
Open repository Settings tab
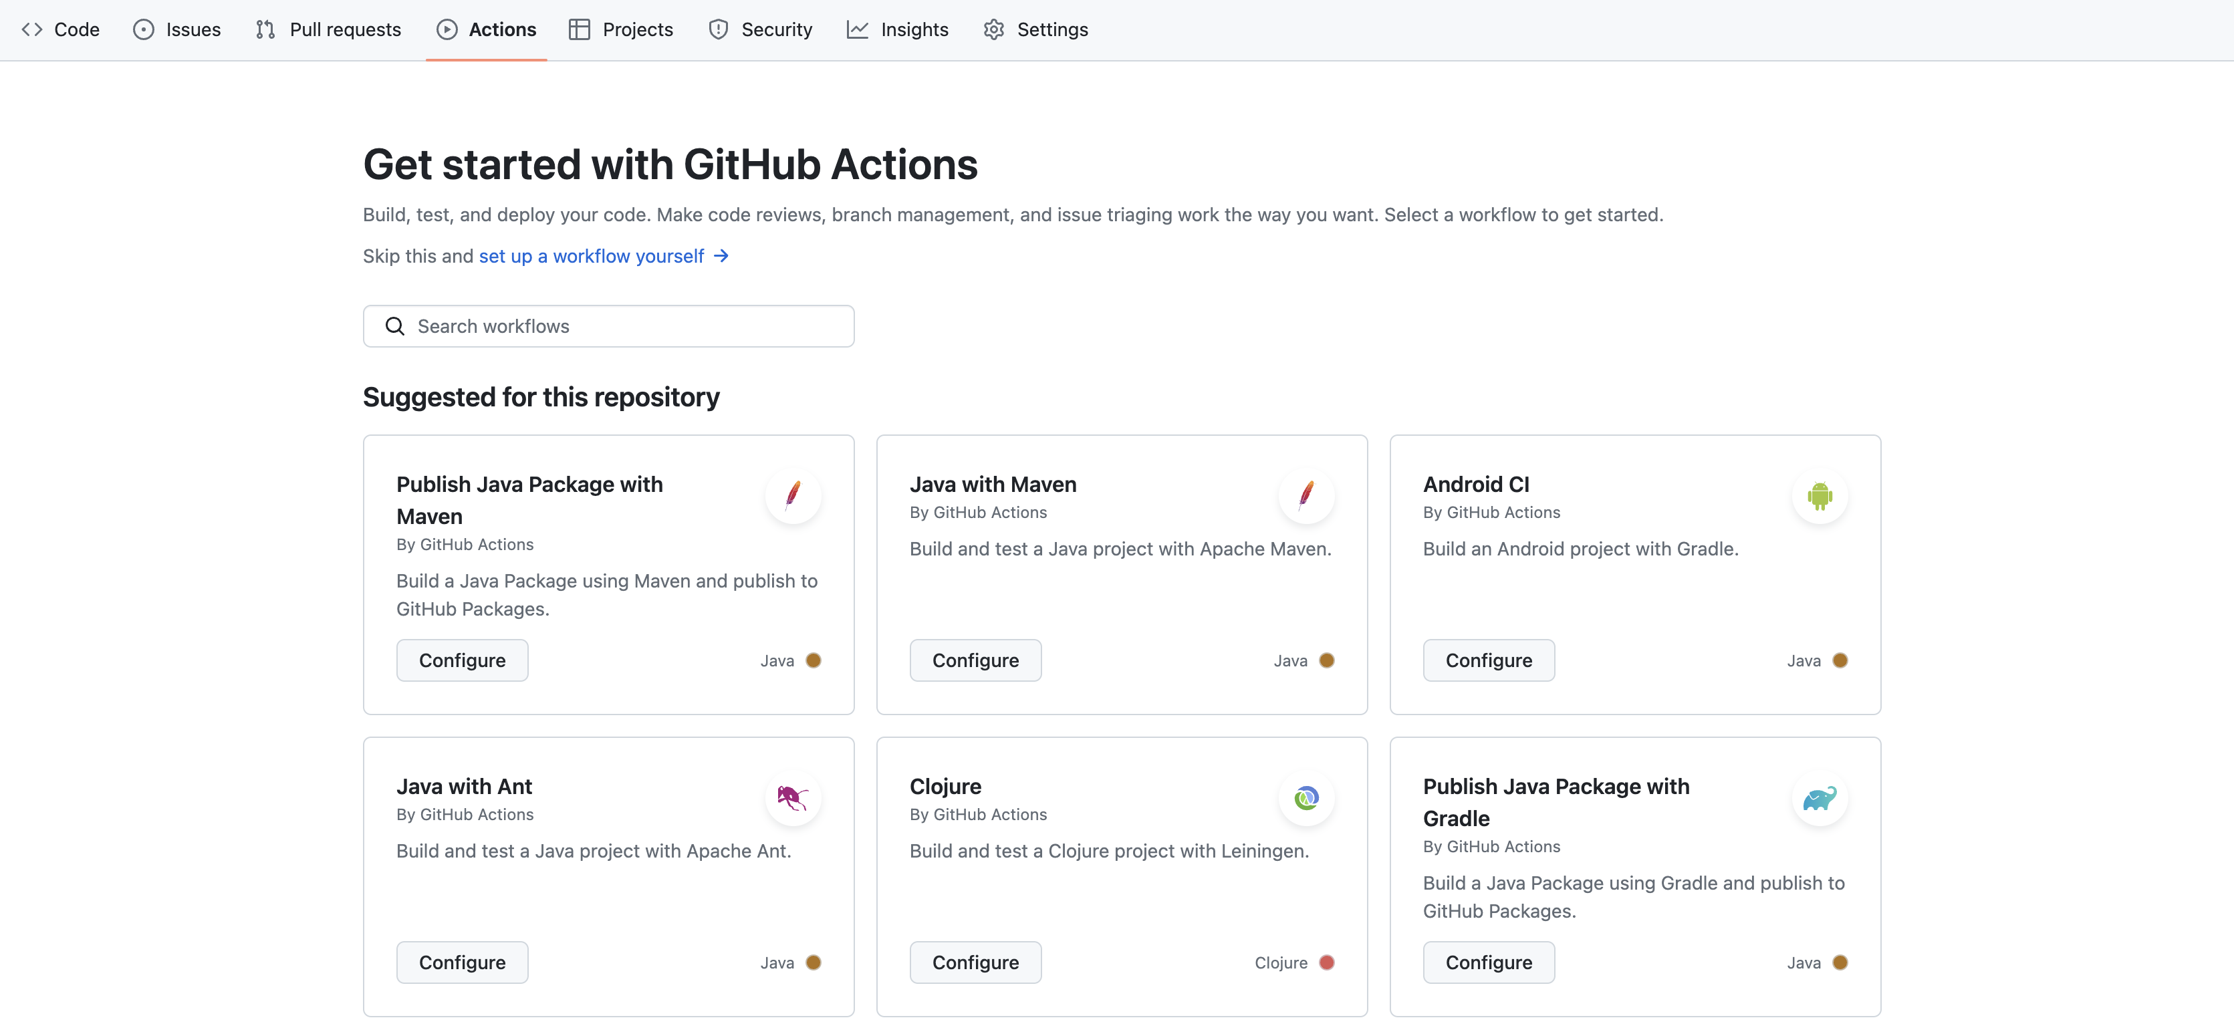[x=1035, y=29]
